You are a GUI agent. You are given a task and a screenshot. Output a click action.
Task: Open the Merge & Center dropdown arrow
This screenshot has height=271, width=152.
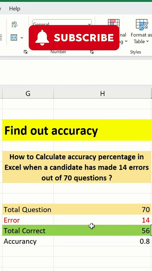[22, 38]
